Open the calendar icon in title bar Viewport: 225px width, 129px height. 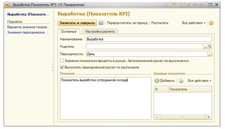tap(180, 5)
